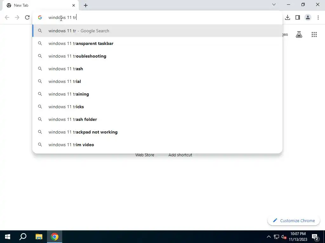Open Chrome downloads icon

[288, 18]
